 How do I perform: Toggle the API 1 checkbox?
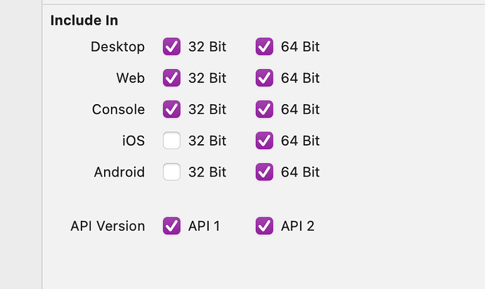(172, 226)
